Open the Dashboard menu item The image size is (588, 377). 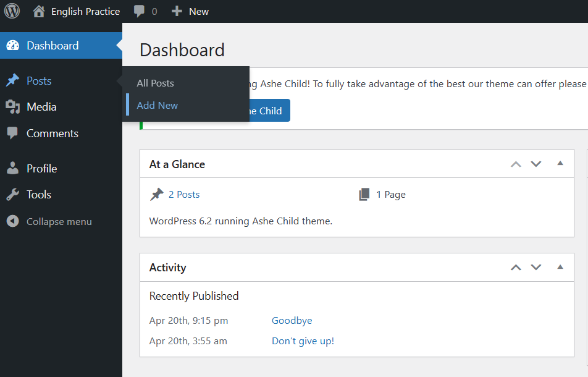coord(52,45)
